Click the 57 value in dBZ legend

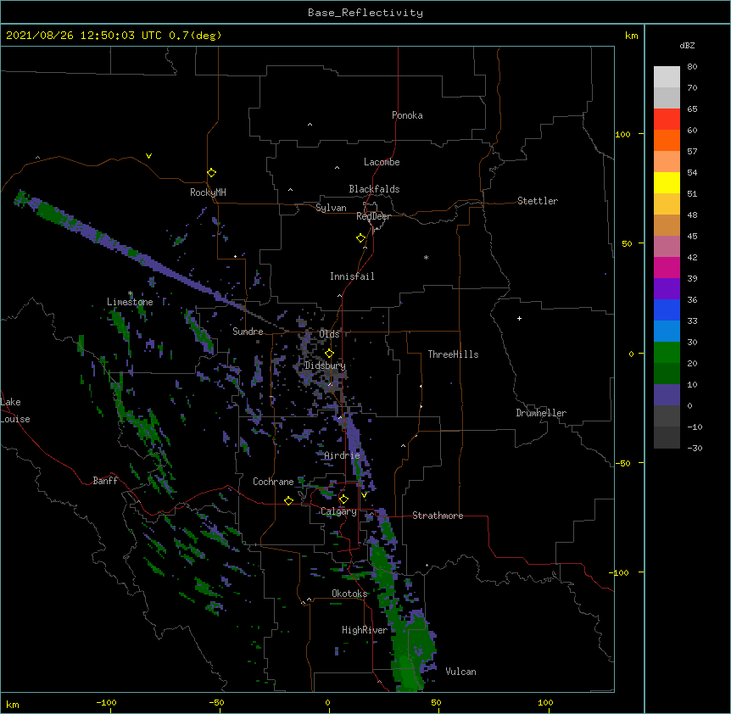coord(692,152)
